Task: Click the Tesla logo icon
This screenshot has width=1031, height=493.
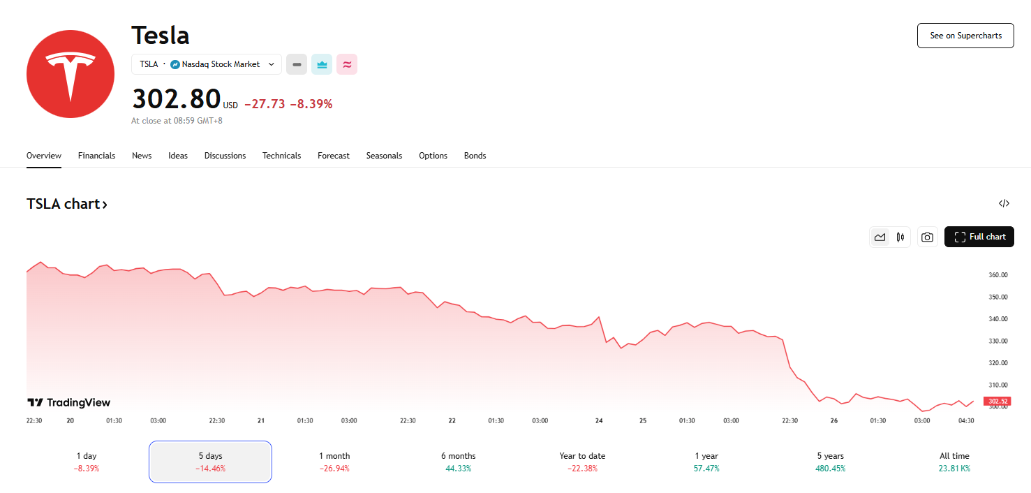Action: point(71,74)
